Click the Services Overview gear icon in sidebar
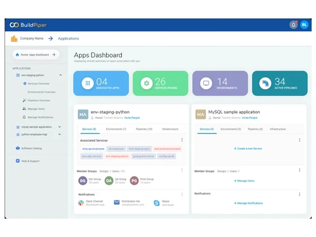Viewport: 316px width, 237px height. (x=25, y=83)
